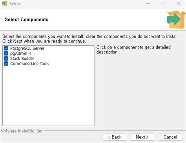The image size is (186, 143).
Task: Select the PostgreSQL Server component label
Action: tap(27, 48)
